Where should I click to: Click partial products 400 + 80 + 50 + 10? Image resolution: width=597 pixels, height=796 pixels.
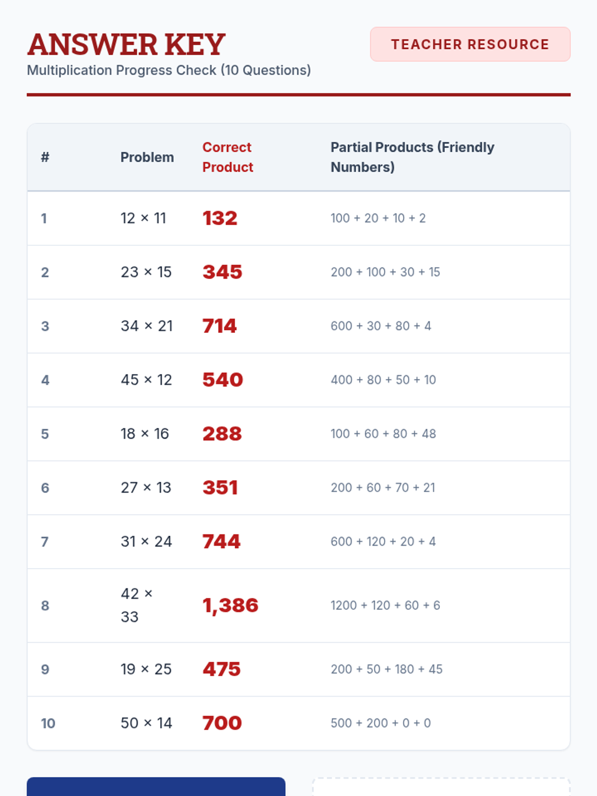click(x=383, y=380)
